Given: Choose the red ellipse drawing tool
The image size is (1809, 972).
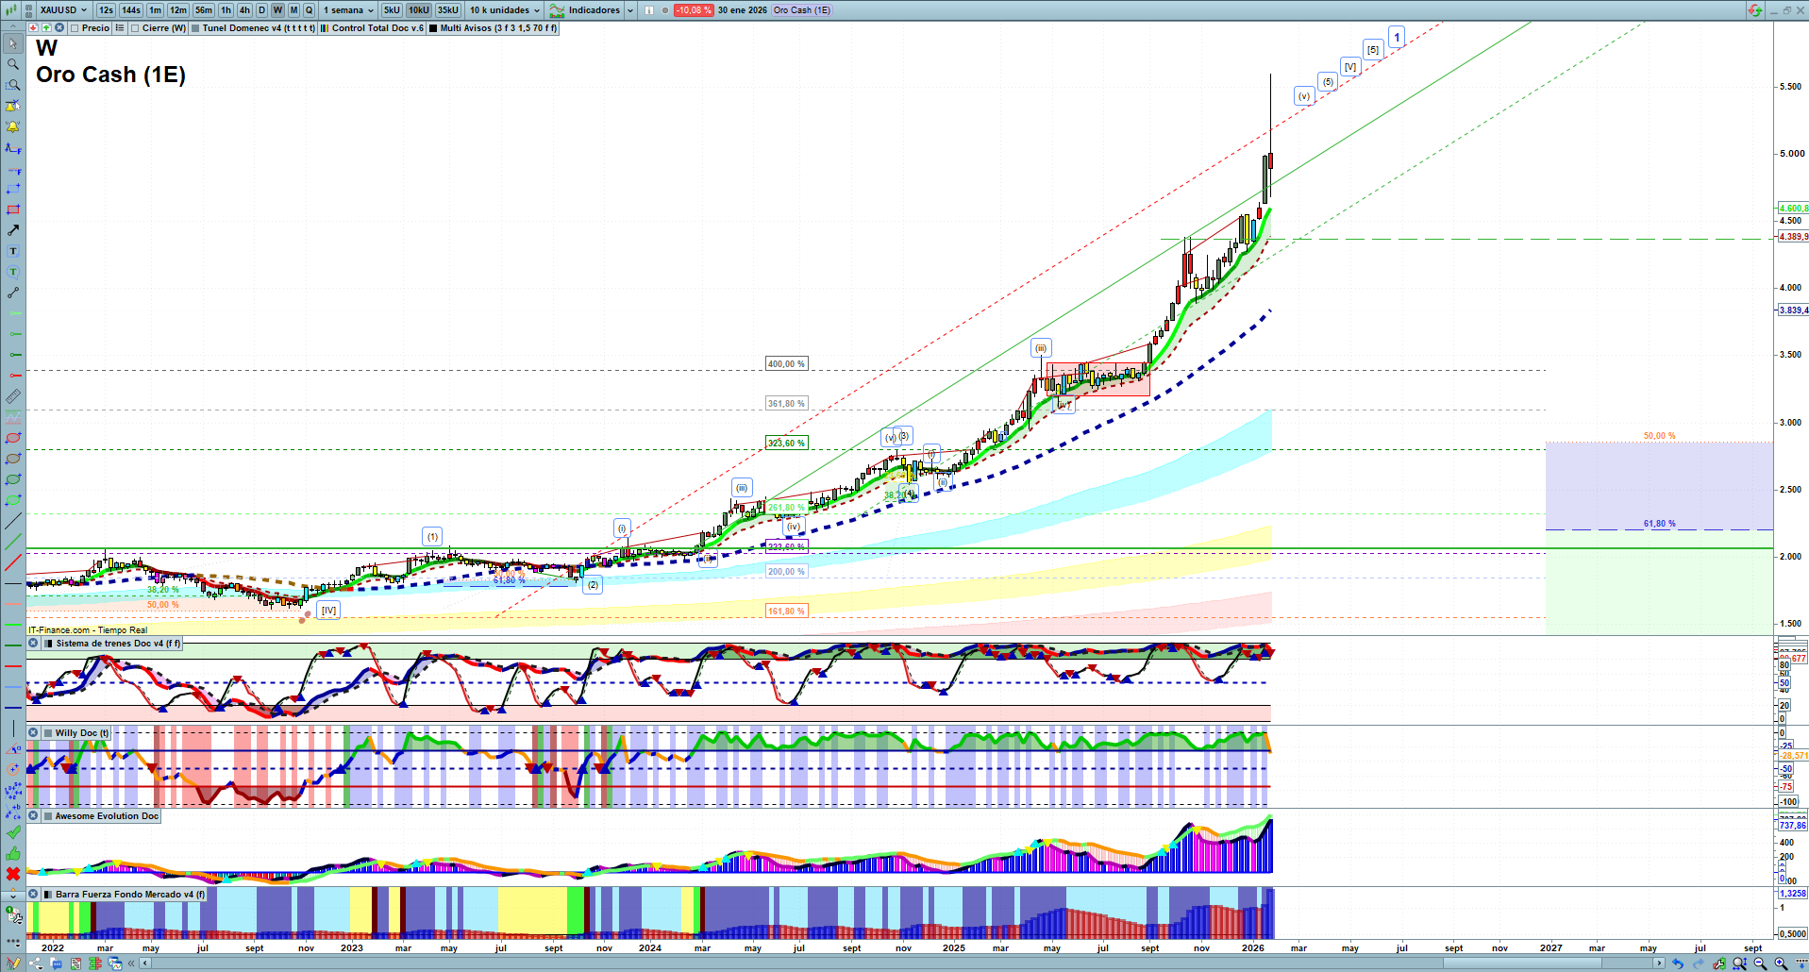Looking at the screenshot, I should 12,438.
